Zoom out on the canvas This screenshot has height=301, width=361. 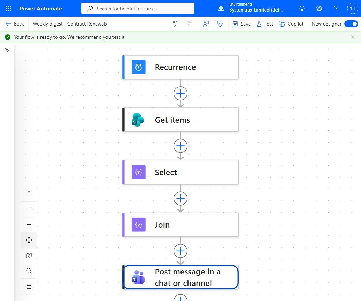(x=29, y=224)
